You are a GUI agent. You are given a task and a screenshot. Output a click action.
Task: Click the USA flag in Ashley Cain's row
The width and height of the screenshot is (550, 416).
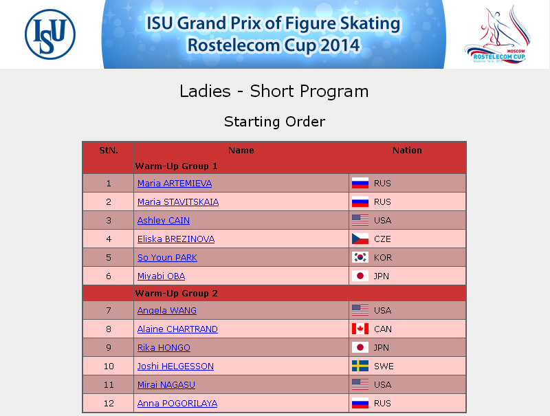(x=360, y=220)
